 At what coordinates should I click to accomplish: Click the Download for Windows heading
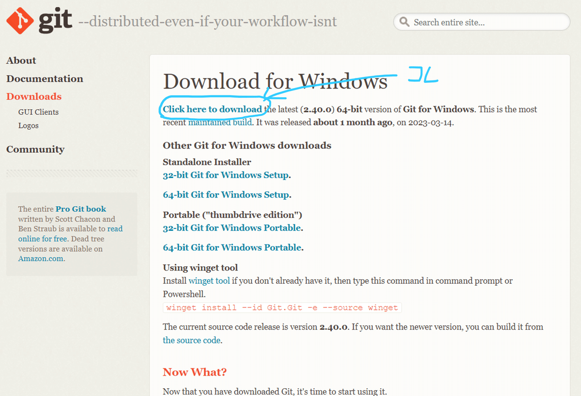275,81
